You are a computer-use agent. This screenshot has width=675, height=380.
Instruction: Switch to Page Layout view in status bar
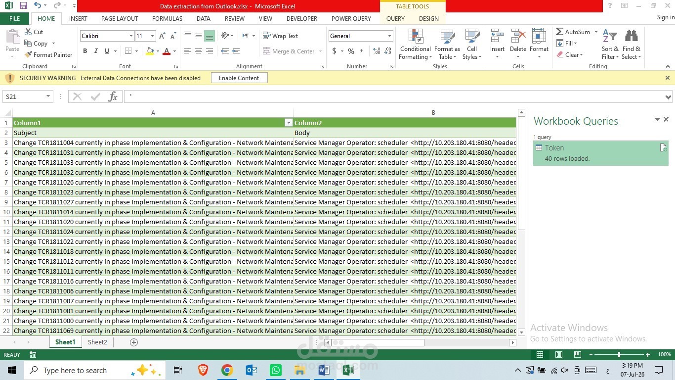point(558,355)
